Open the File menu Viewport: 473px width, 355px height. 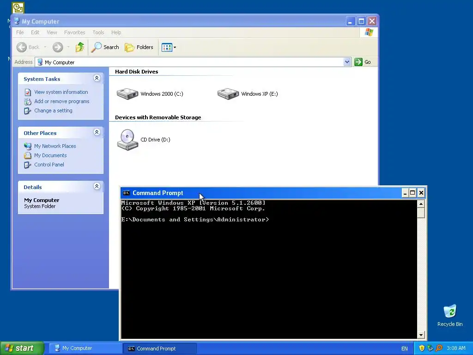(x=20, y=32)
